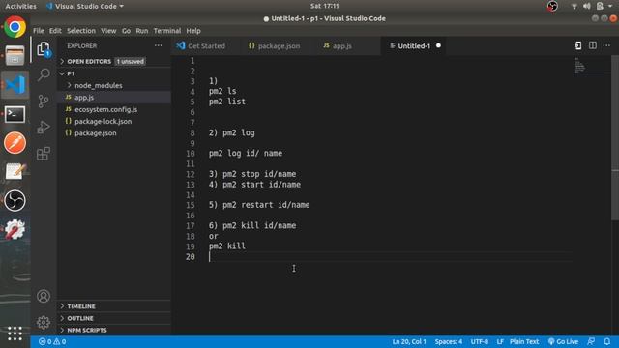Open the Accounts menu icon
The width and height of the screenshot is (619, 348).
44,297
